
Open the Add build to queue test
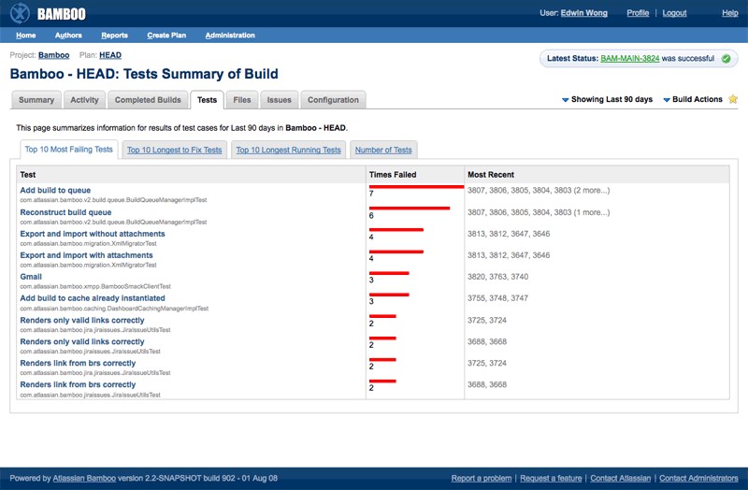click(55, 190)
